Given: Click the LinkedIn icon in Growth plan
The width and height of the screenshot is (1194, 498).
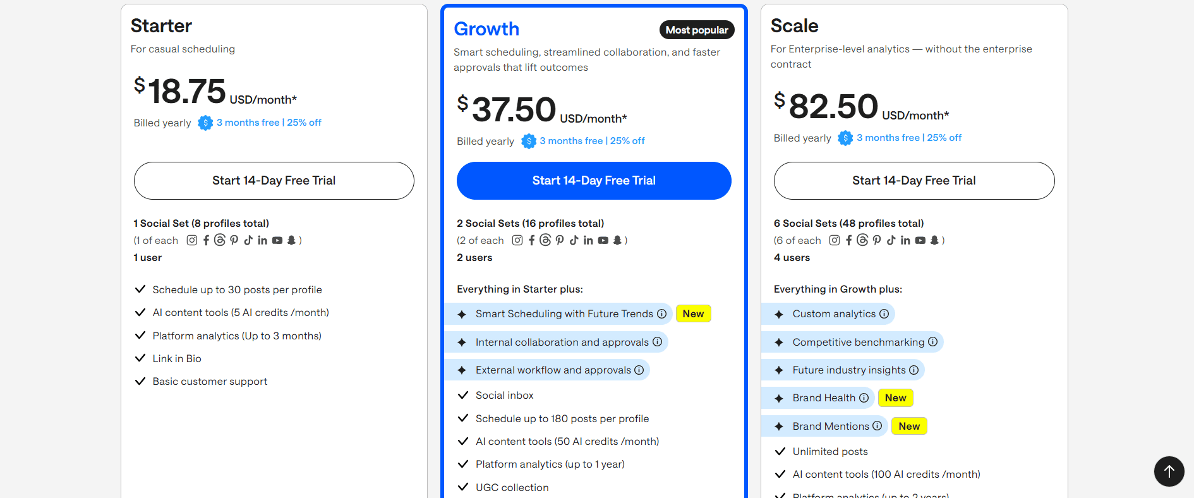Looking at the screenshot, I should click(x=588, y=240).
